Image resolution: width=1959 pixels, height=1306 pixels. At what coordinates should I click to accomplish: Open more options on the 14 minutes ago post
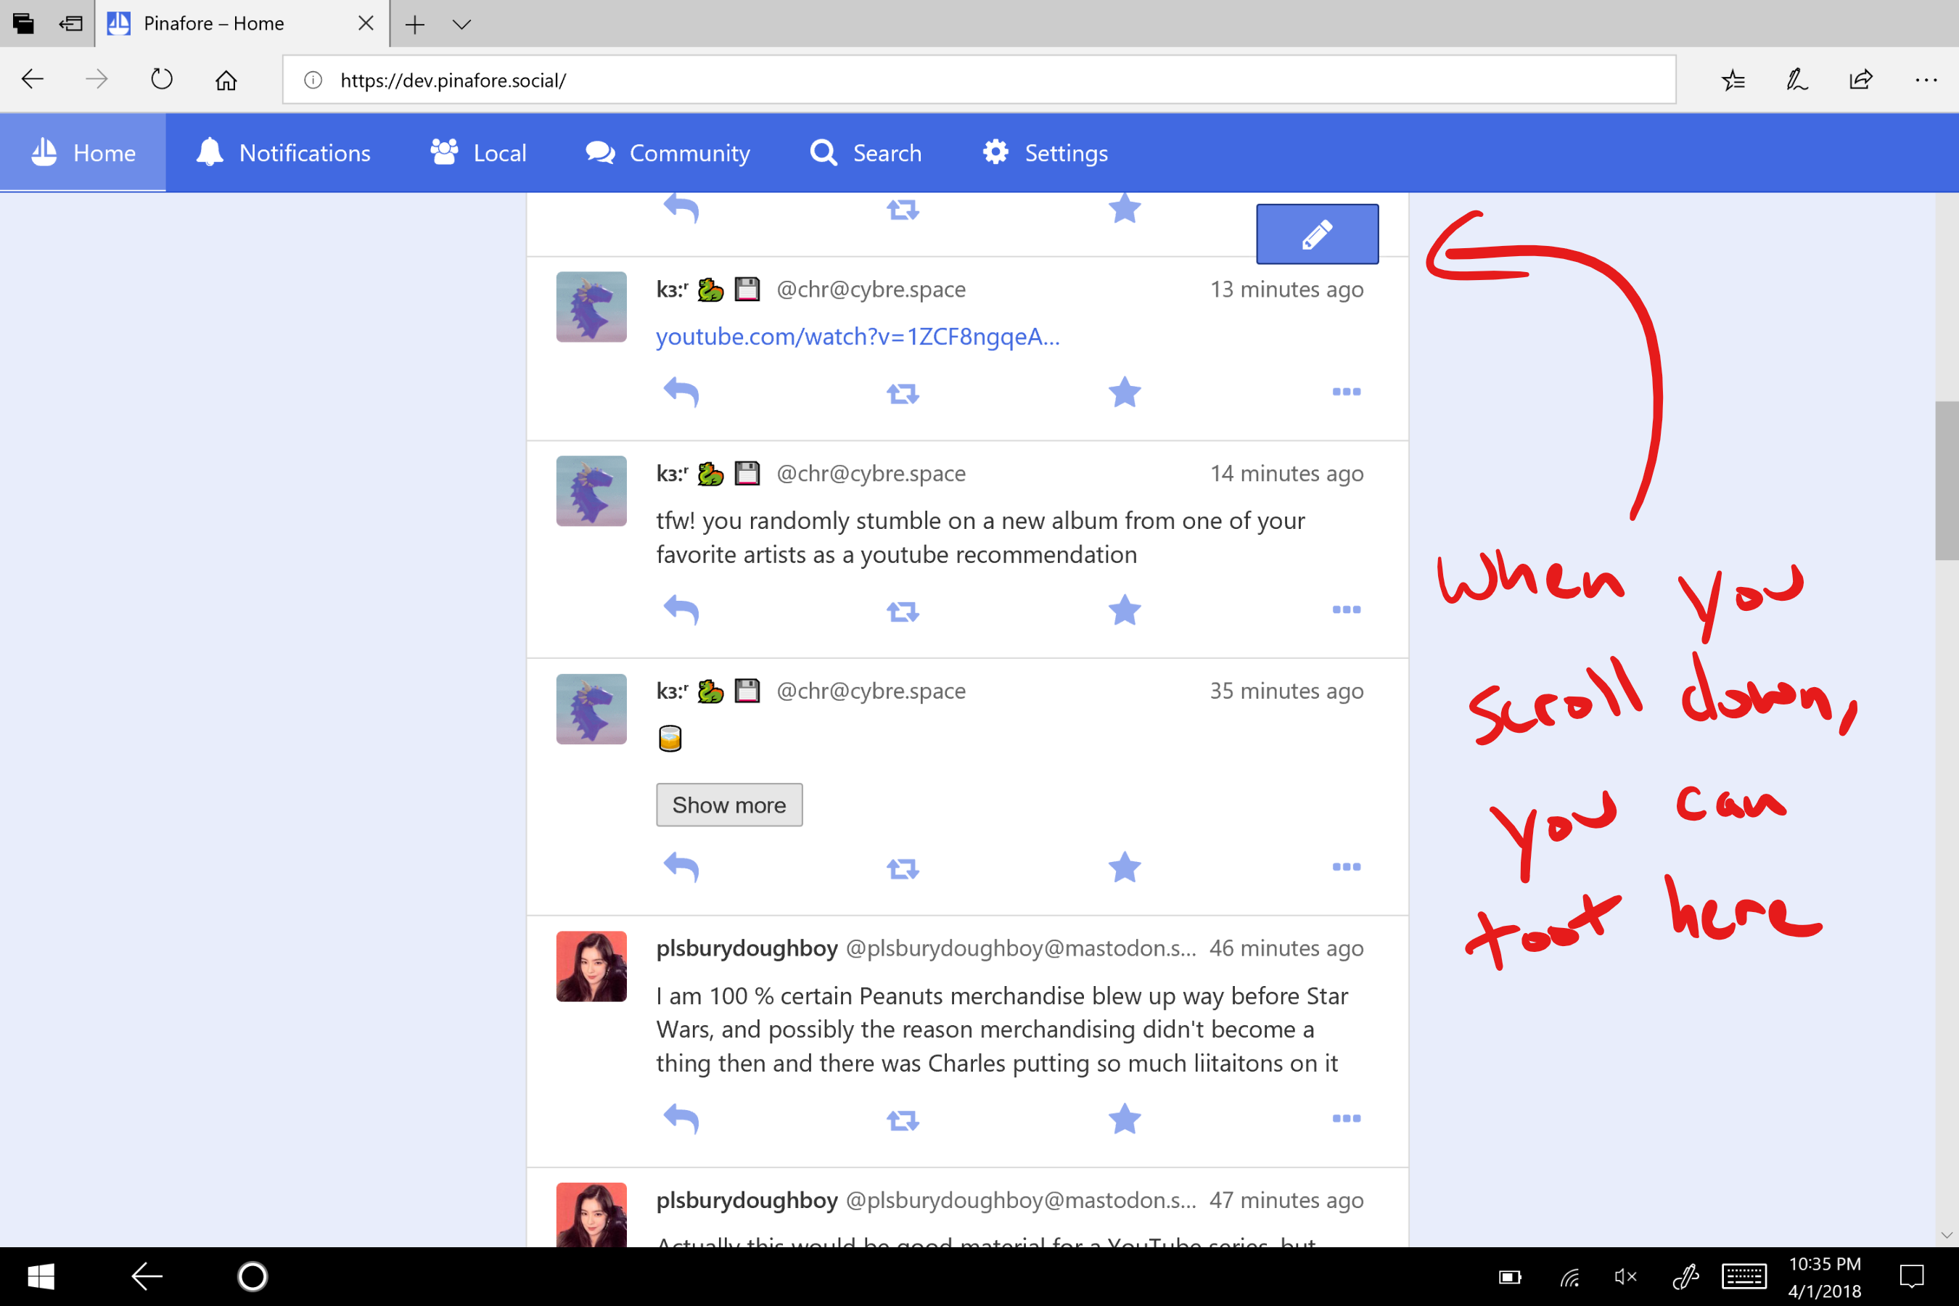(1346, 609)
